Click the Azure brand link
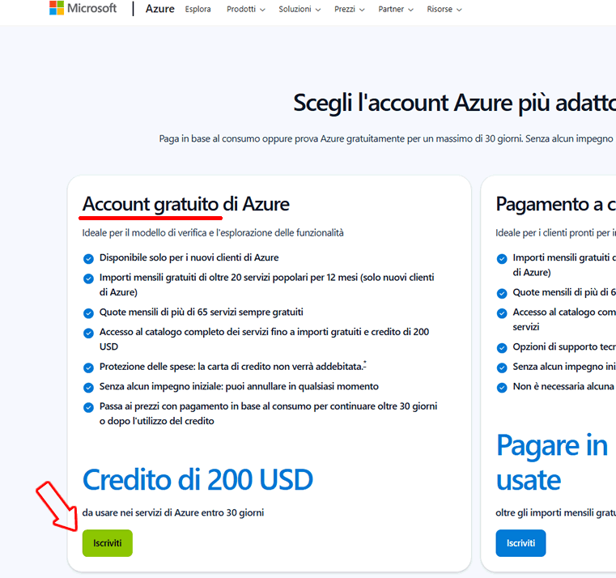 160,9
